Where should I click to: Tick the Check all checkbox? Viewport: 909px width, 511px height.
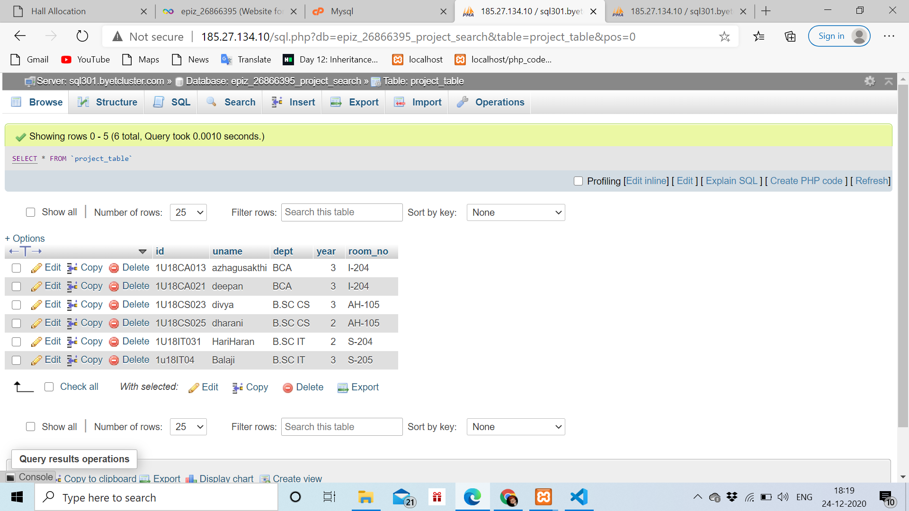(x=49, y=387)
